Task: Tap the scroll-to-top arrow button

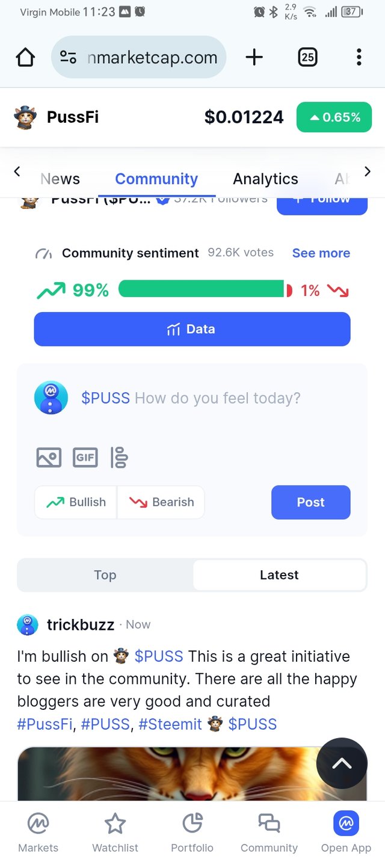Action: [x=342, y=763]
